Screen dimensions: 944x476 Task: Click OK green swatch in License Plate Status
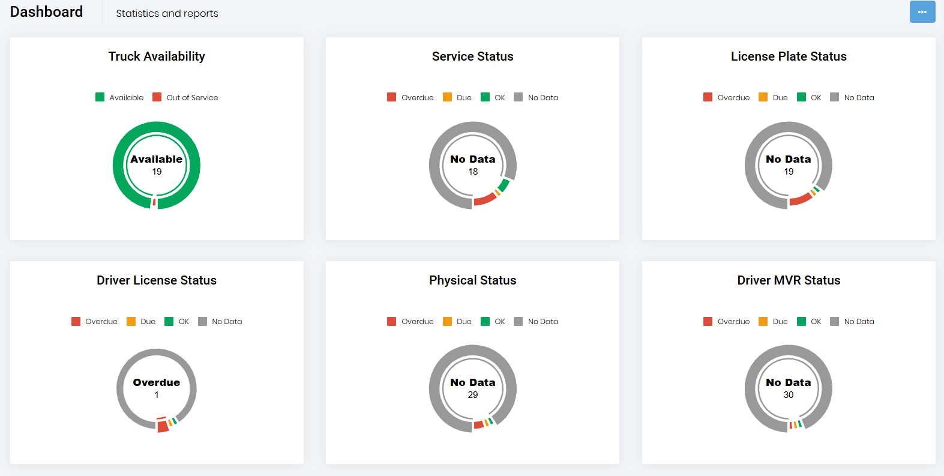pos(801,97)
